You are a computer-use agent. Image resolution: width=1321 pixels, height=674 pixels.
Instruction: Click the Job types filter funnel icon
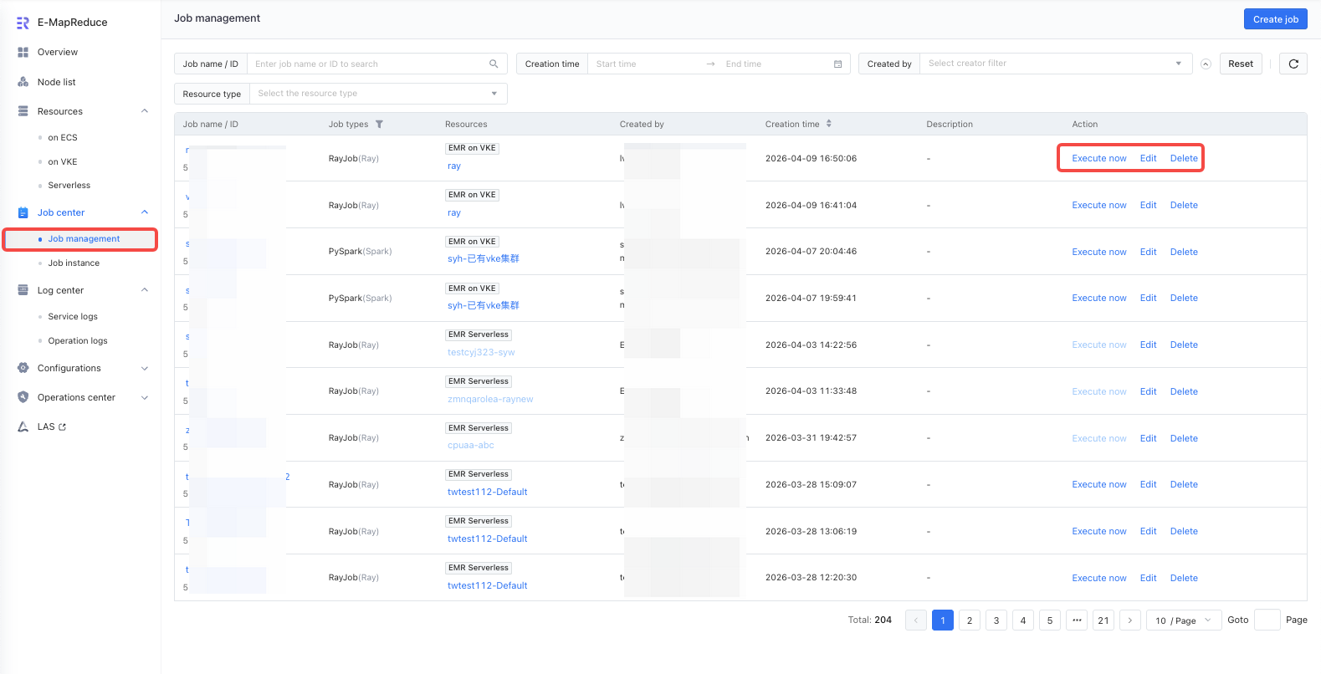[x=379, y=124]
